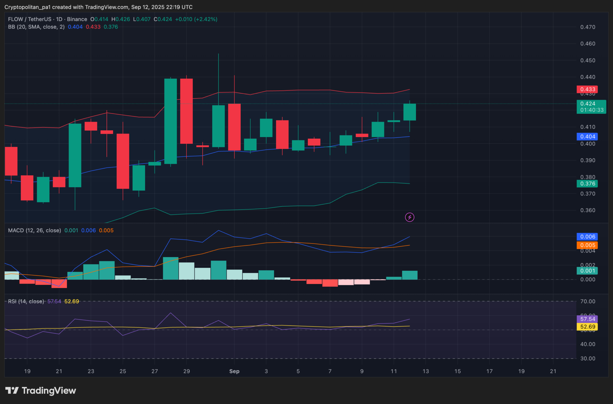Viewport: 613px width, 404px height.
Task: Click the blue 0.404 basis price tag
Action: pyautogui.click(x=587, y=137)
